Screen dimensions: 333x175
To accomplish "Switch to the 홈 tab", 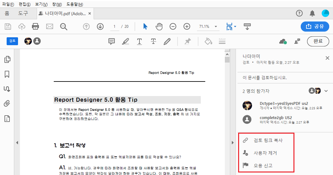I will coord(7,13).
